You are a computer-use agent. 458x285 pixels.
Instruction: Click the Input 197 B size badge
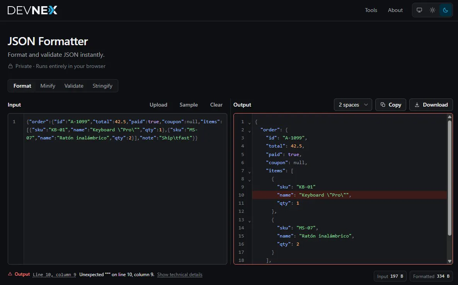[390, 276]
